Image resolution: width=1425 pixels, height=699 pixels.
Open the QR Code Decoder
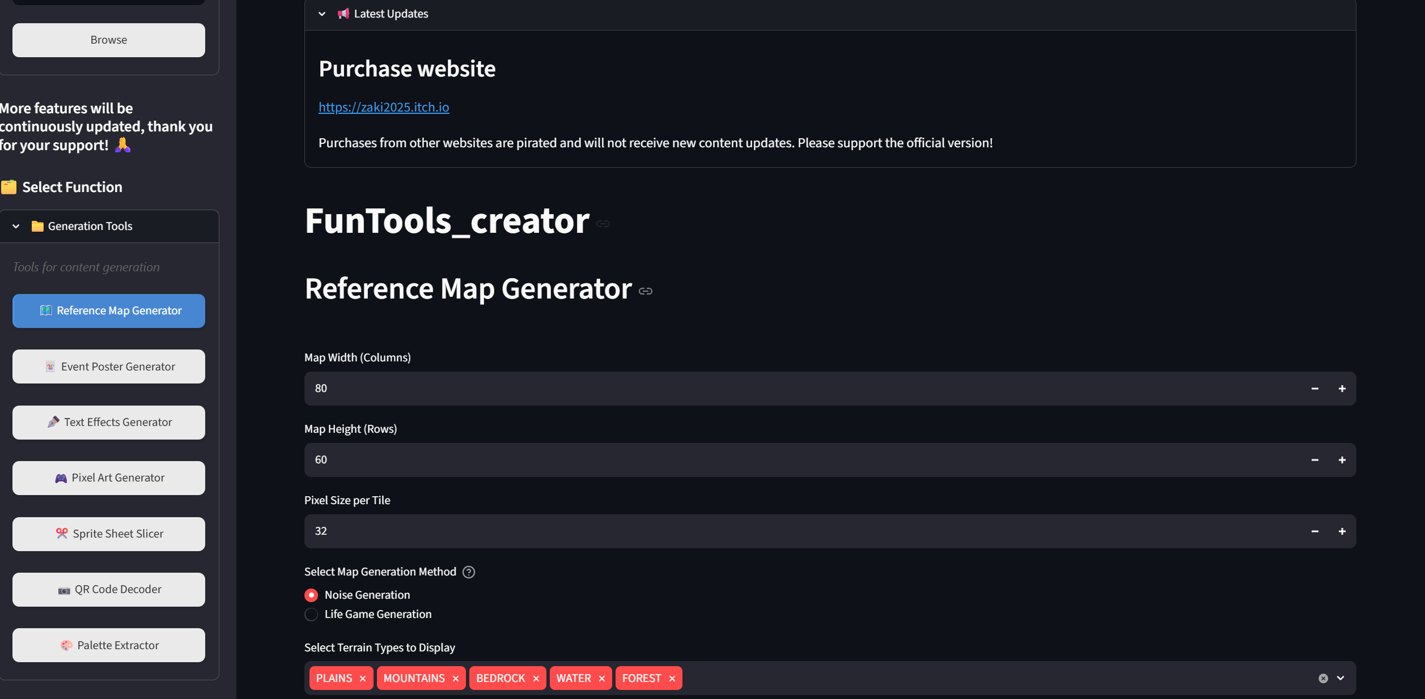tap(109, 590)
